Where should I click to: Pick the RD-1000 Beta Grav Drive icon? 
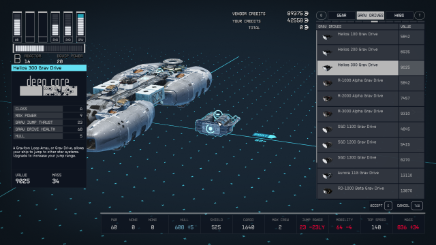(x=327, y=191)
